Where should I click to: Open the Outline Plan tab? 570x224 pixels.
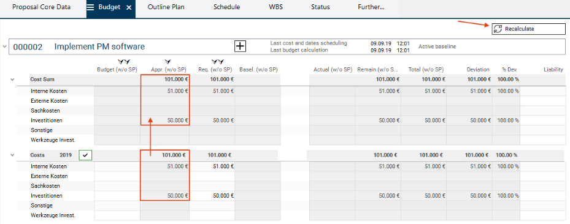[166, 7]
